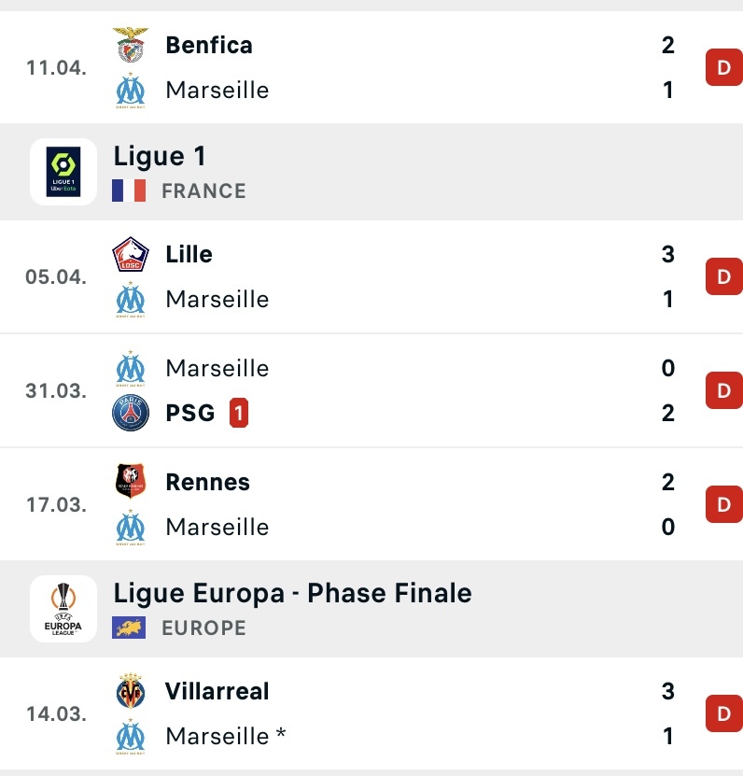743x776 pixels.
Task: Open the Ligue 1 league header
Action: pos(371,172)
